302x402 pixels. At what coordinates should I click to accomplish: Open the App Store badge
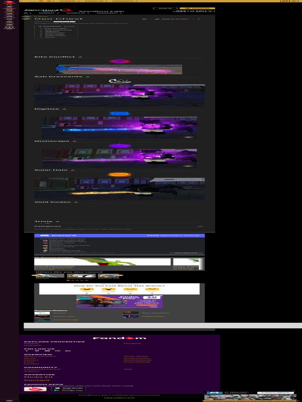point(68,388)
